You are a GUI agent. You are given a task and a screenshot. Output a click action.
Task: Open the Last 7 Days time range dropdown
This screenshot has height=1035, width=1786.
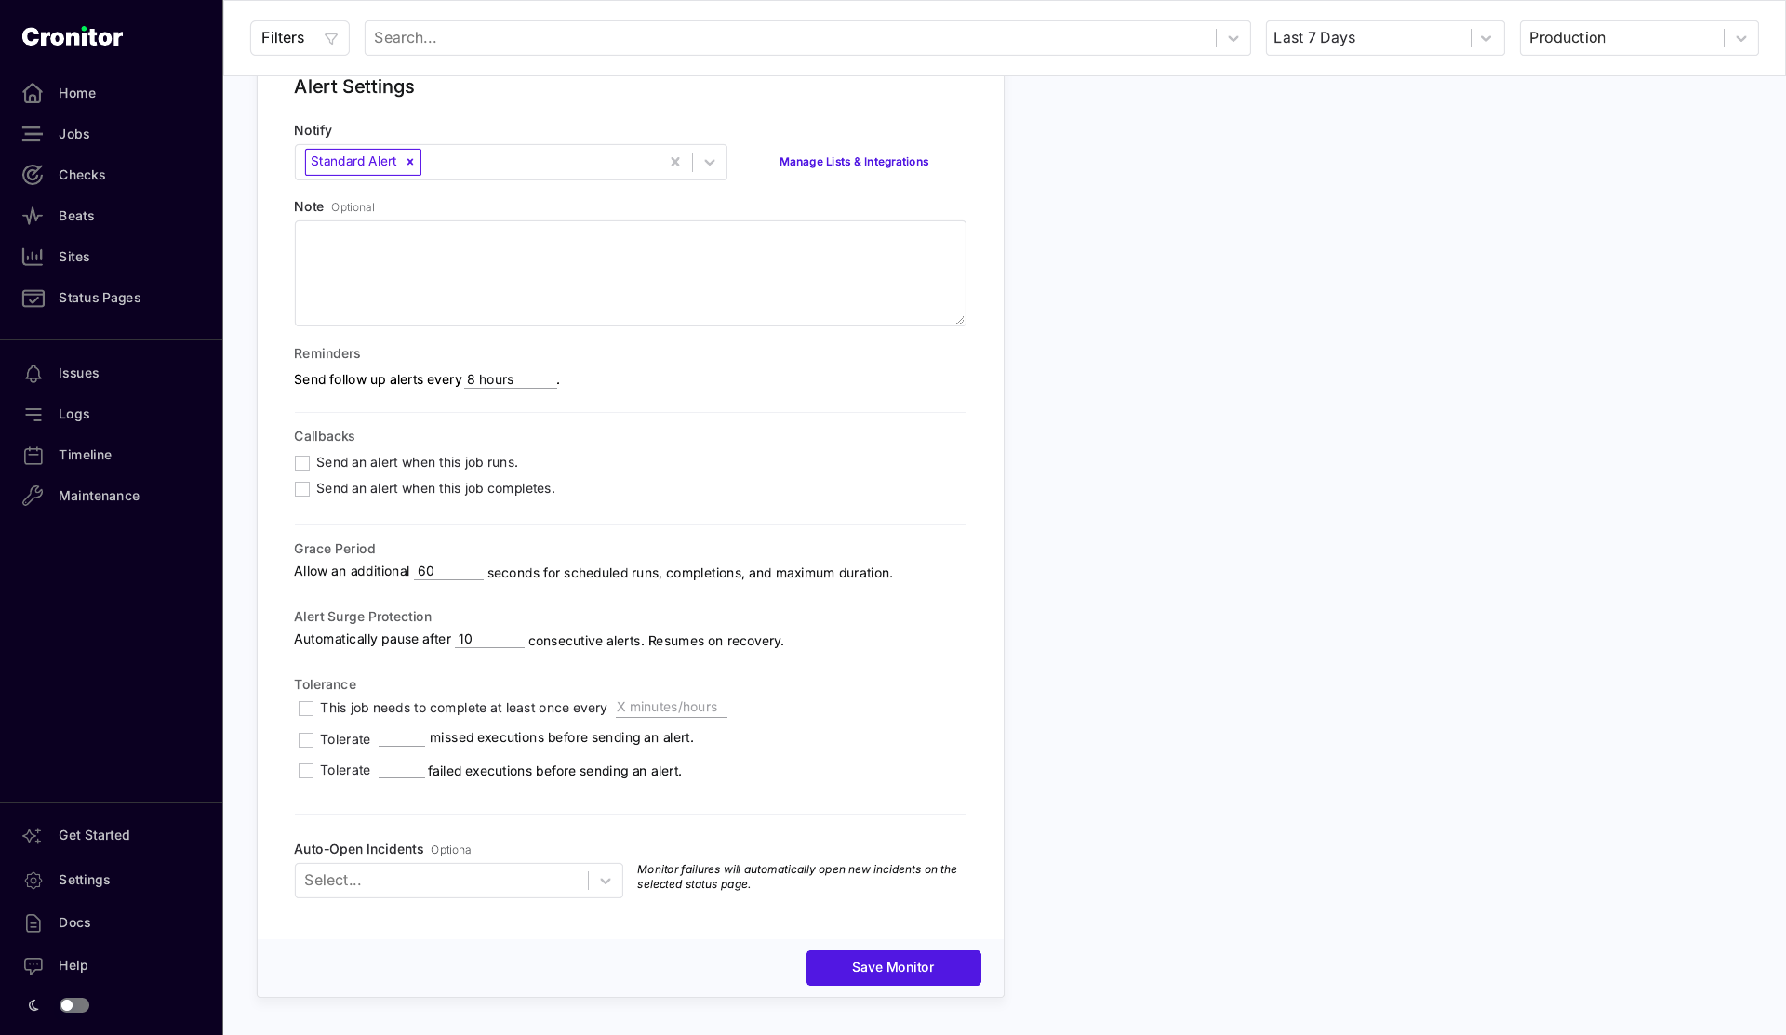(x=1385, y=38)
